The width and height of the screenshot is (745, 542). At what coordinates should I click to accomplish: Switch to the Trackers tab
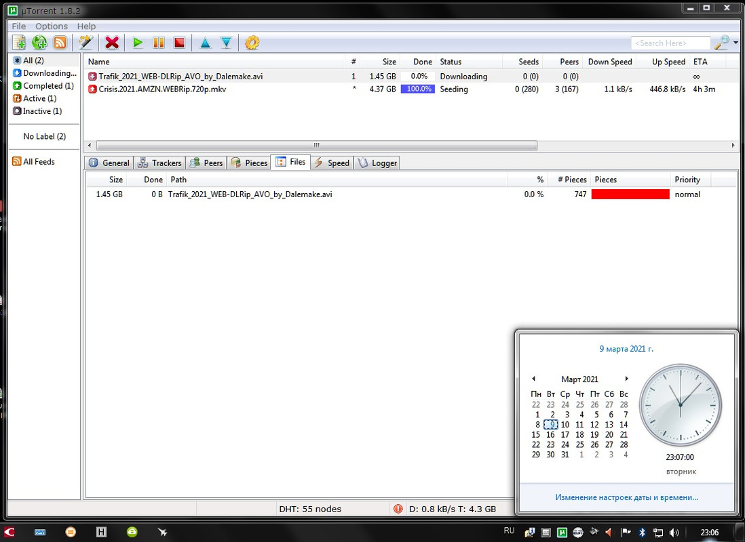click(x=159, y=163)
